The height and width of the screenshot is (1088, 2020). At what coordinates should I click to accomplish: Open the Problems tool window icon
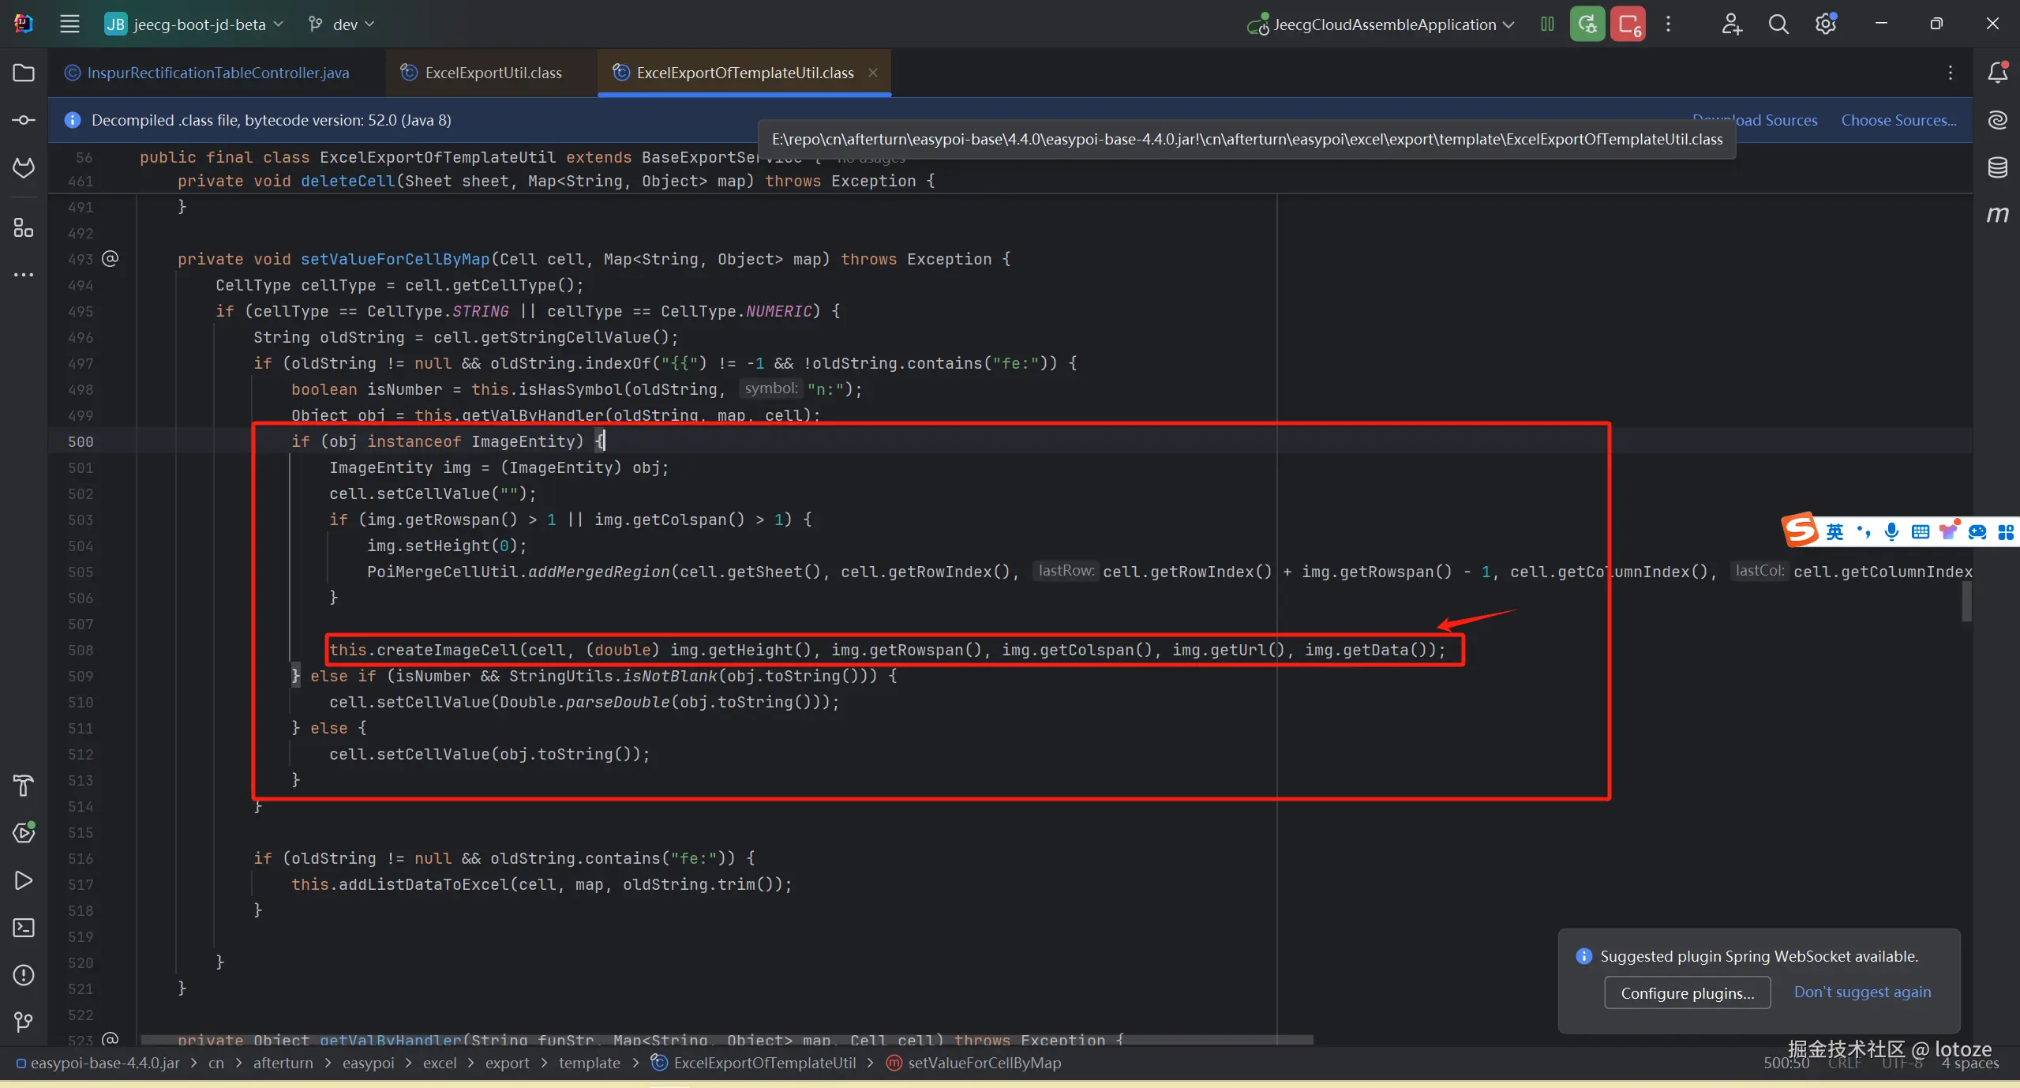click(24, 975)
